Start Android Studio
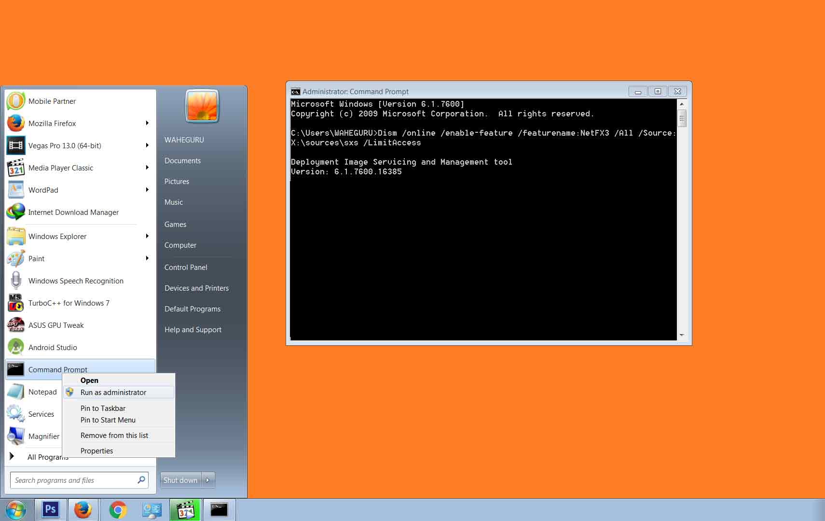The width and height of the screenshot is (825, 521). tap(53, 347)
